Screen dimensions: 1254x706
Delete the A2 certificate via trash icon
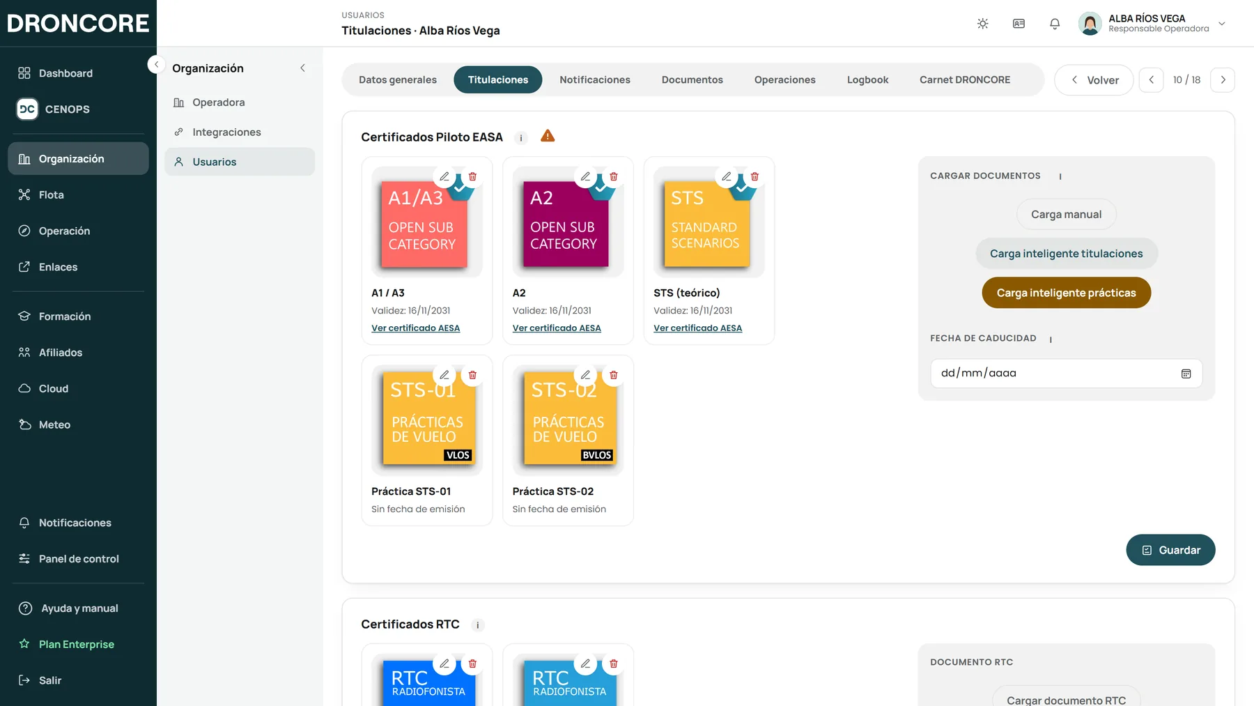tap(614, 176)
